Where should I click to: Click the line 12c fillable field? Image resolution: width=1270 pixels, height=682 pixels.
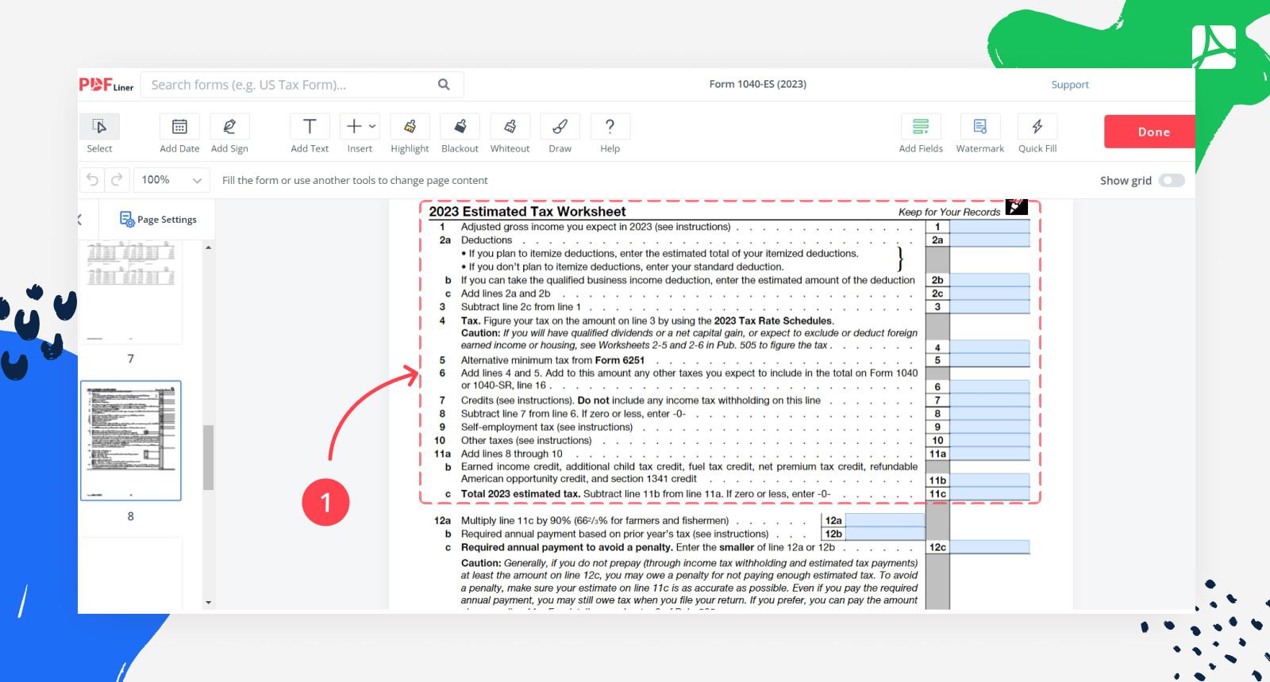pos(990,547)
